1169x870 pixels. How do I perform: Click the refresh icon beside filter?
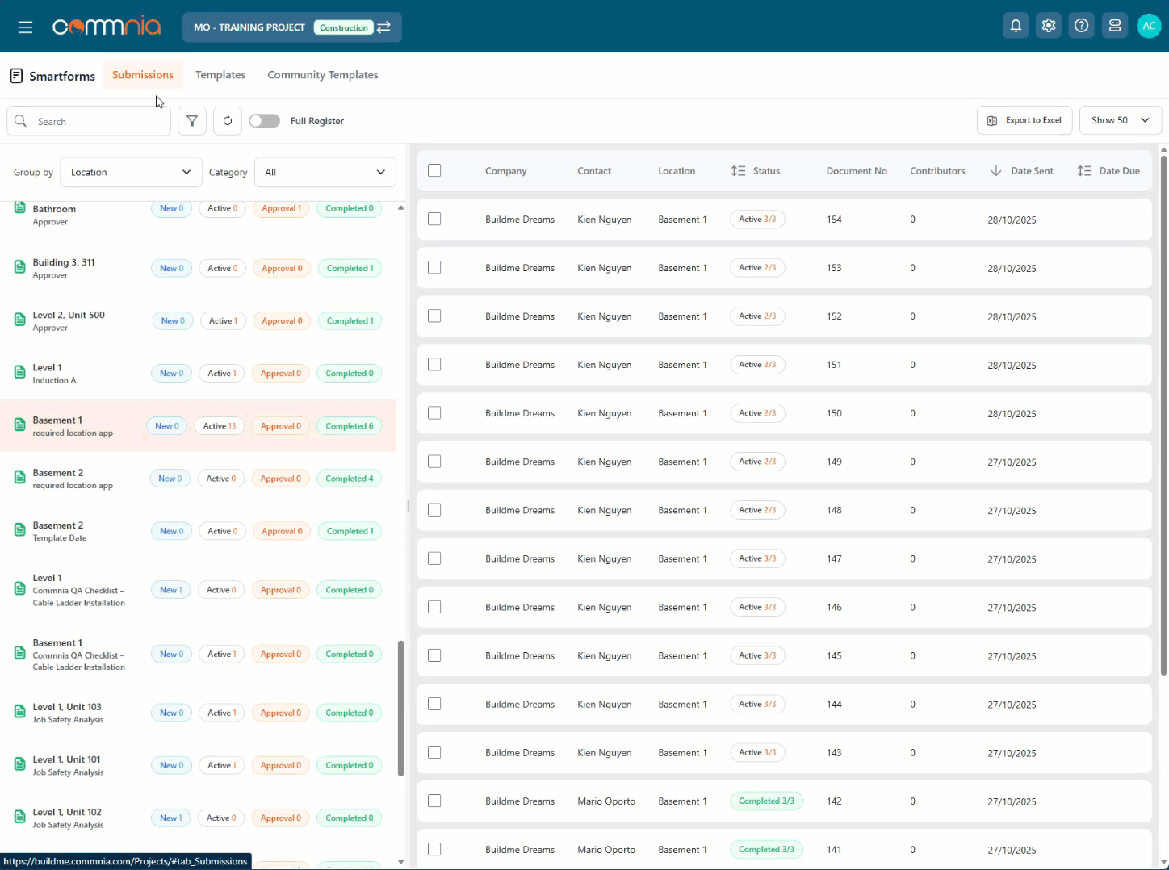(x=228, y=121)
